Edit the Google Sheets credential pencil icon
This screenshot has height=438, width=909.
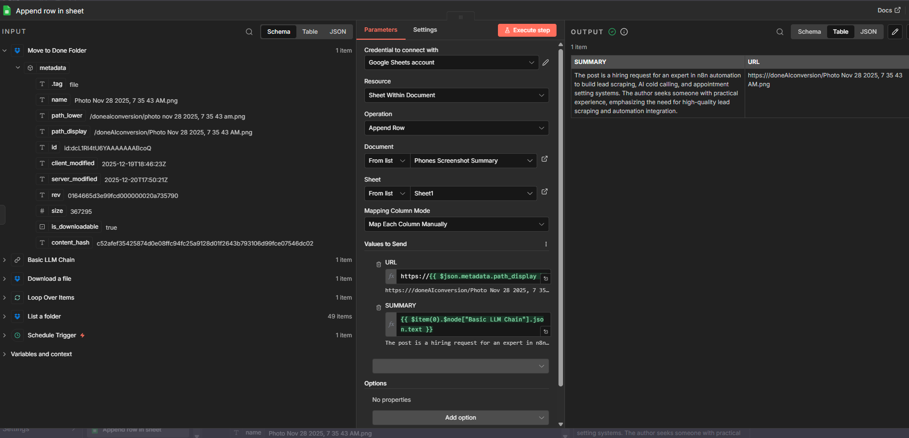546,63
